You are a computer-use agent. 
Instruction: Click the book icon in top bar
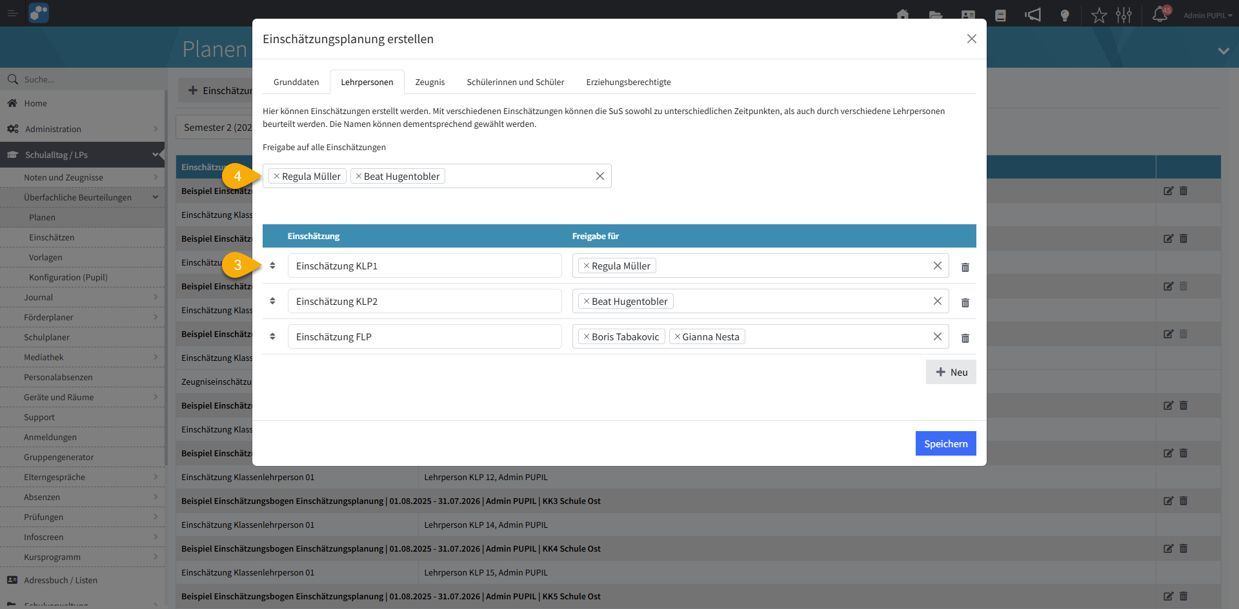1000,15
